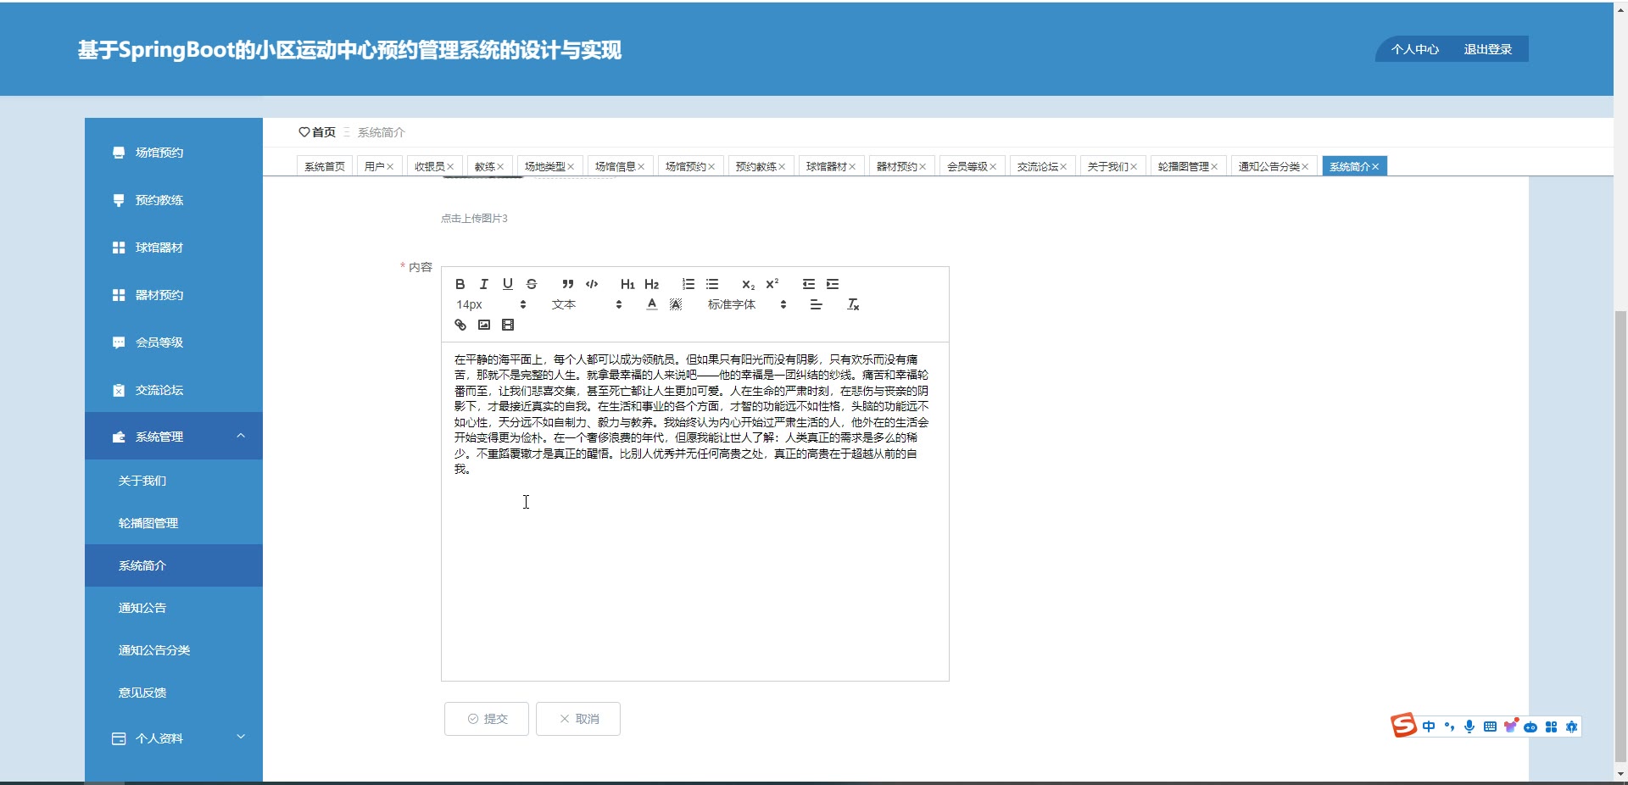
Task: Decrease text indent
Action: [x=809, y=284]
